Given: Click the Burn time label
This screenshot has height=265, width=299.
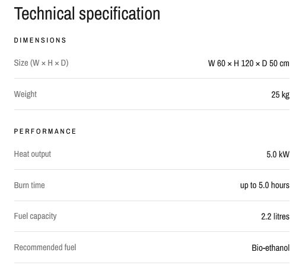Looking at the screenshot, I should point(30,185).
